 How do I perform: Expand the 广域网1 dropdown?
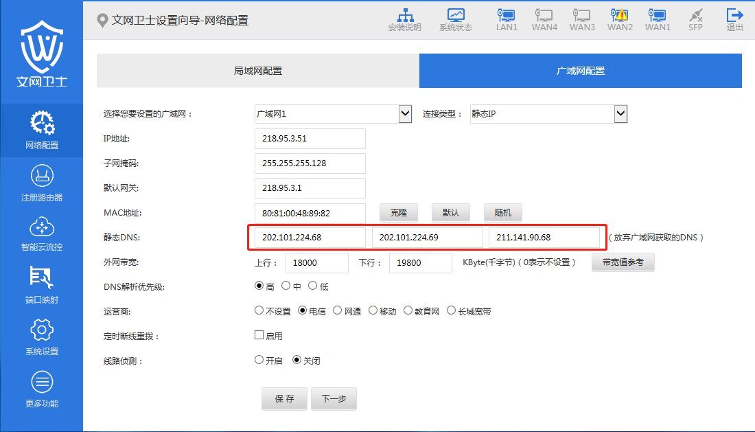point(405,114)
